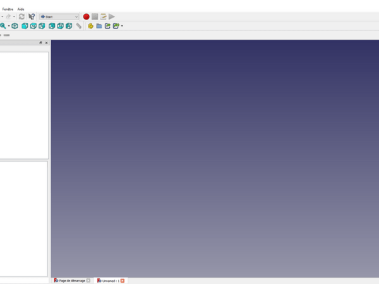
Task: Start macro recording with the red button
Action: [86, 16]
